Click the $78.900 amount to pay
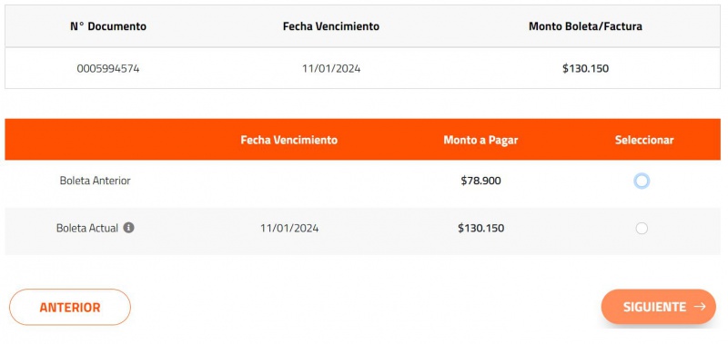Image resolution: width=728 pixels, height=344 pixels. coord(481,181)
